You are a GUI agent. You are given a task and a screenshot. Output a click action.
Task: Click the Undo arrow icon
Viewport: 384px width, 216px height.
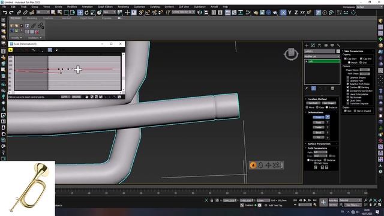[x=5, y=12]
